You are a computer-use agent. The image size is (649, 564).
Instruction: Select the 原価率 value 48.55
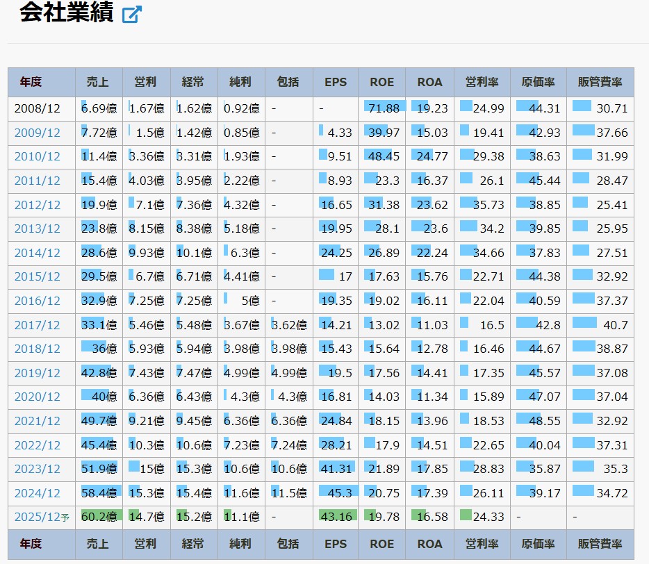[545, 421]
